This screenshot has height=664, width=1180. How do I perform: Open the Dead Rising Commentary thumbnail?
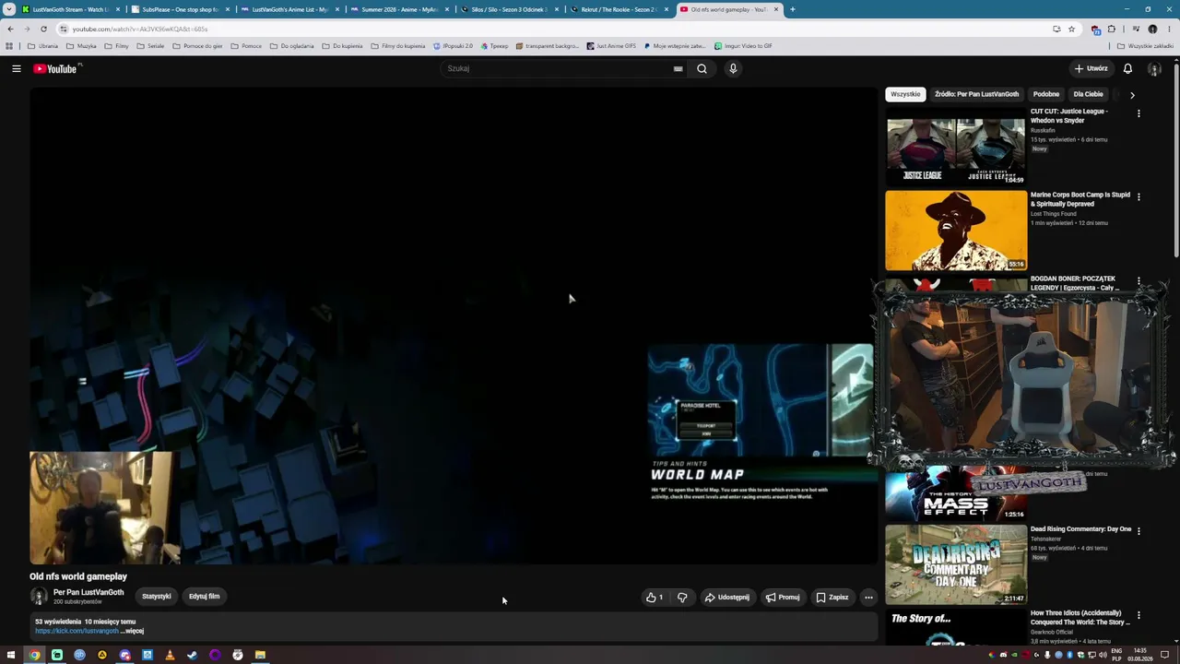tap(956, 564)
